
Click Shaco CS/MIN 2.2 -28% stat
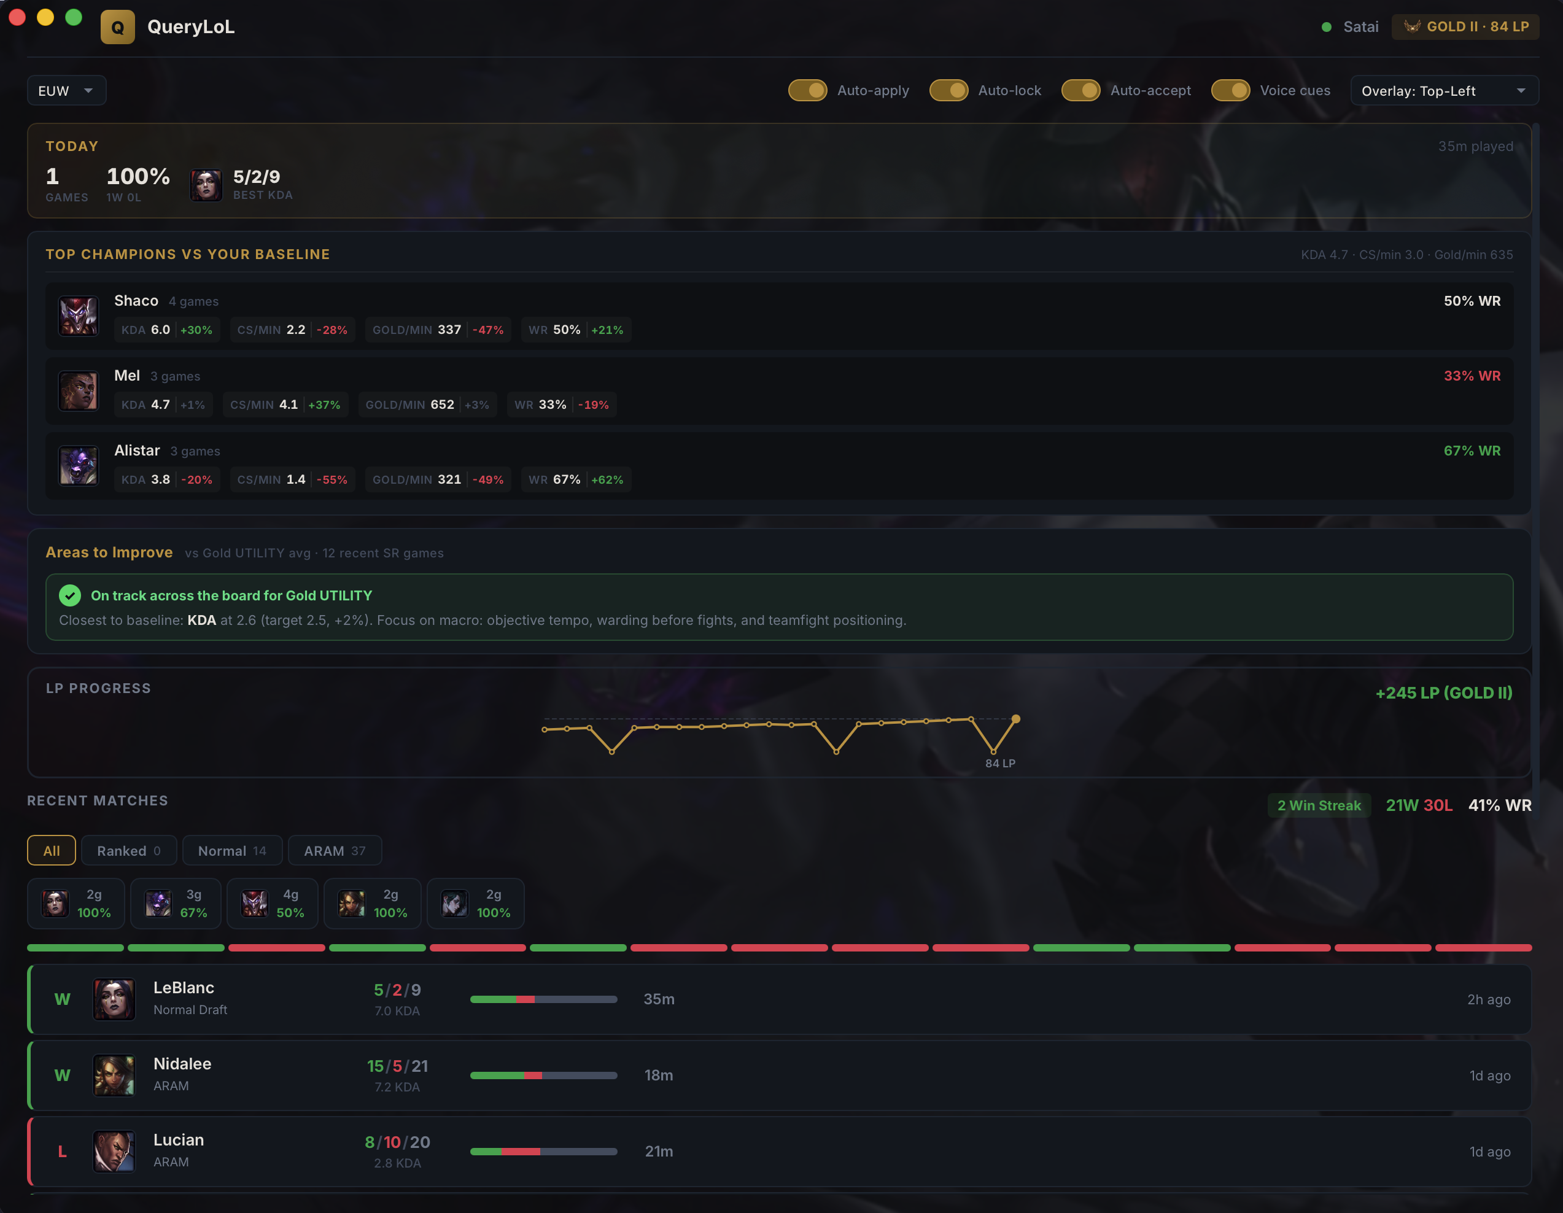coord(292,330)
